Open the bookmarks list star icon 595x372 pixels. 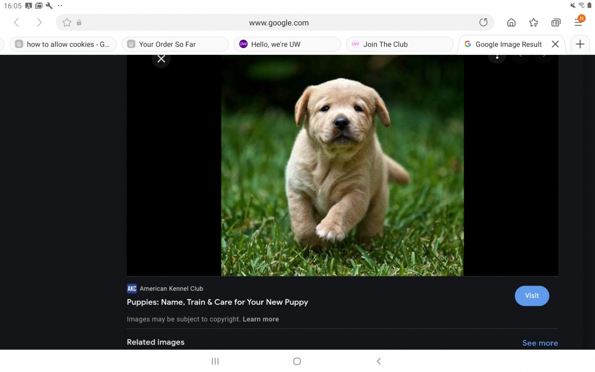coord(534,22)
